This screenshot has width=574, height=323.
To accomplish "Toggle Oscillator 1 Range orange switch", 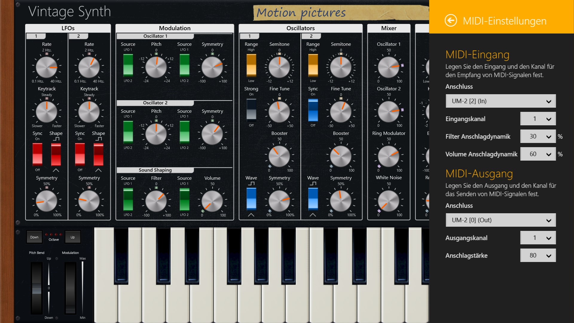I will point(251,65).
